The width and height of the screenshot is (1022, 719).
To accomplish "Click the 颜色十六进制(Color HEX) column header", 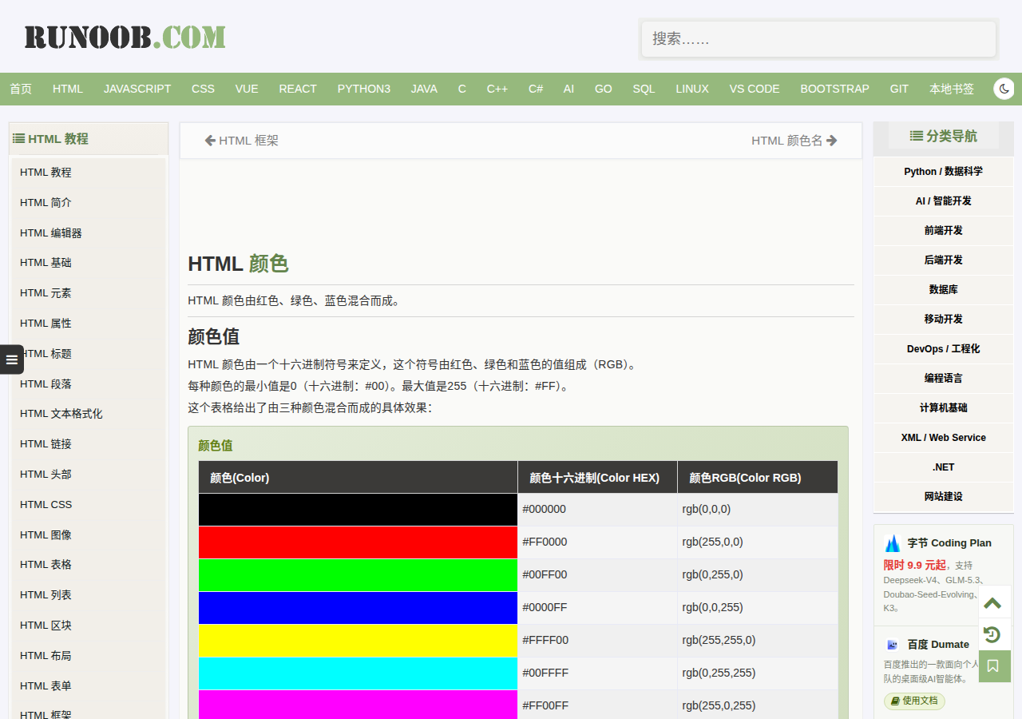I will pos(597,478).
